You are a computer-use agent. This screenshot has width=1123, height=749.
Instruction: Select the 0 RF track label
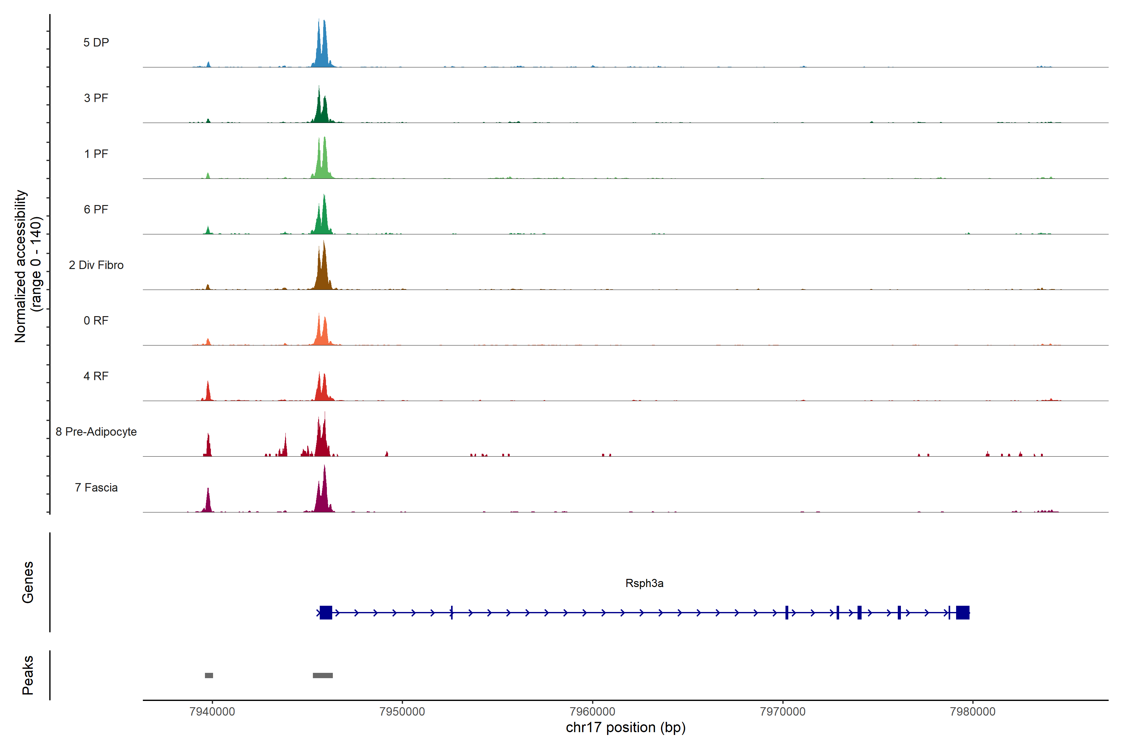96,321
